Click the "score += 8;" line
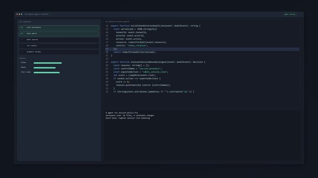This screenshot has height=178, width=318. (x=123, y=82)
